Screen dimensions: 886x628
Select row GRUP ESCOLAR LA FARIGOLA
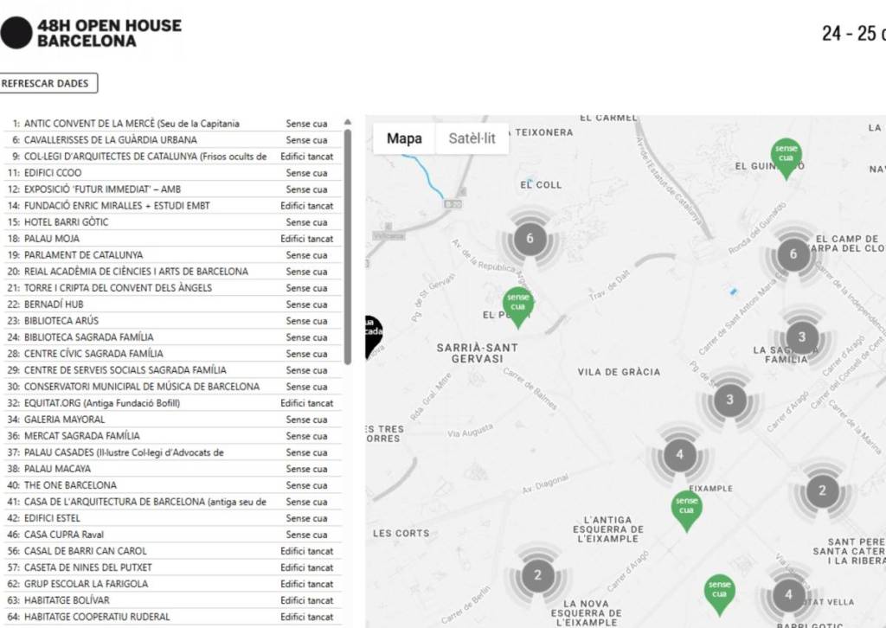point(173,583)
